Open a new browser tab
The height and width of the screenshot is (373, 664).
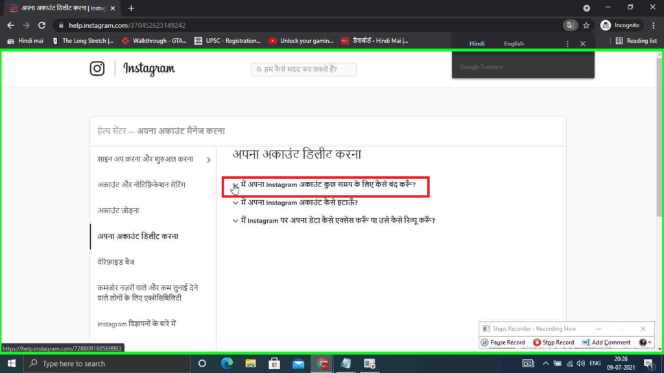(131, 8)
